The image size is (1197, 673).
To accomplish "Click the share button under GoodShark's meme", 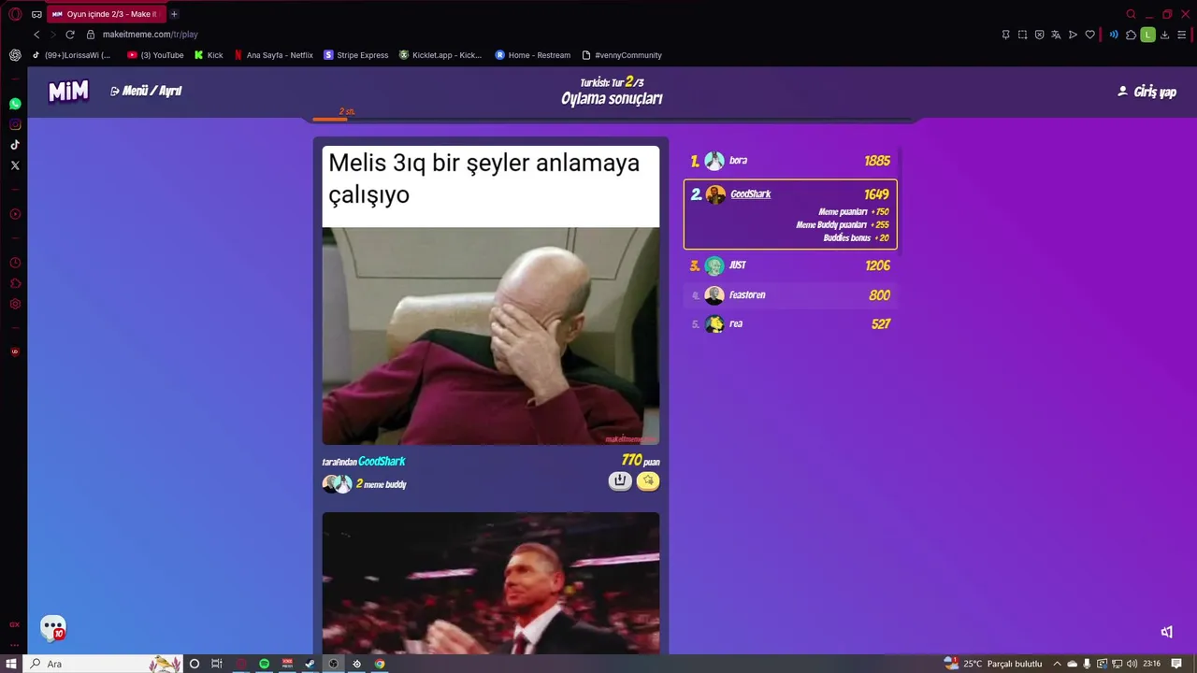I will pyautogui.click(x=619, y=480).
